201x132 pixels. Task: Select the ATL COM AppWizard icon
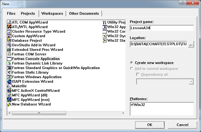coord(9,22)
